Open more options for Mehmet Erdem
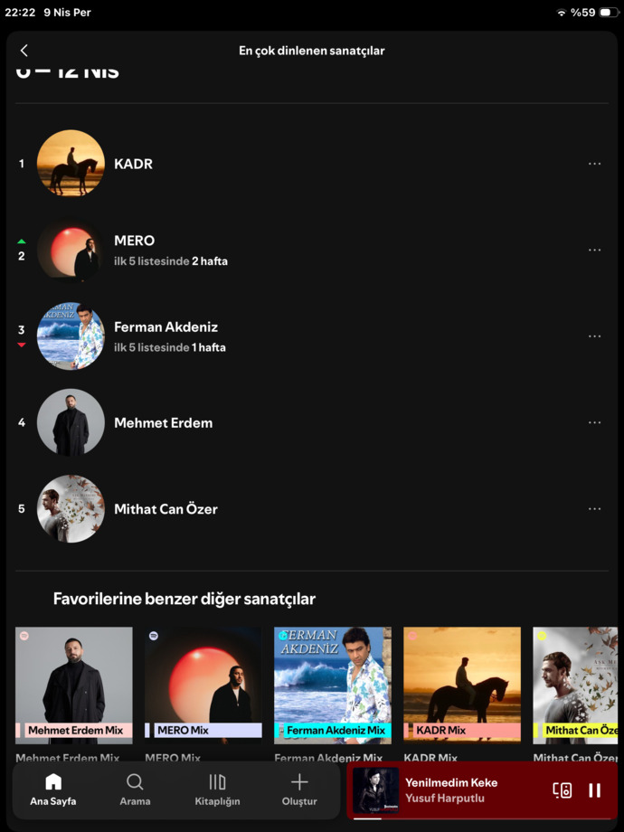The image size is (624, 832). (x=594, y=423)
